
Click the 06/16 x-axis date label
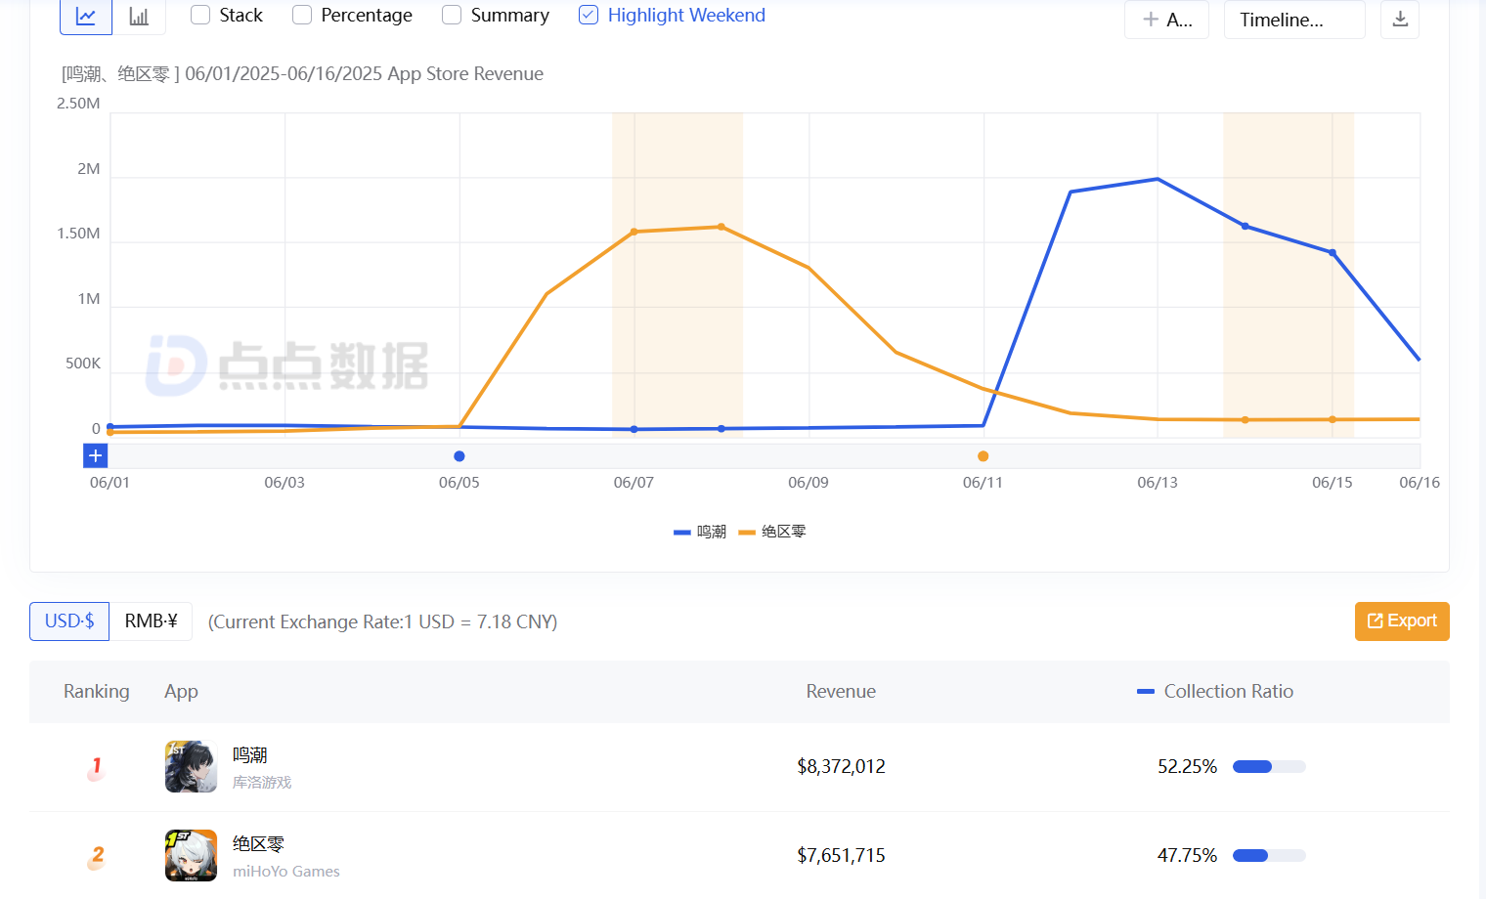(1420, 483)
